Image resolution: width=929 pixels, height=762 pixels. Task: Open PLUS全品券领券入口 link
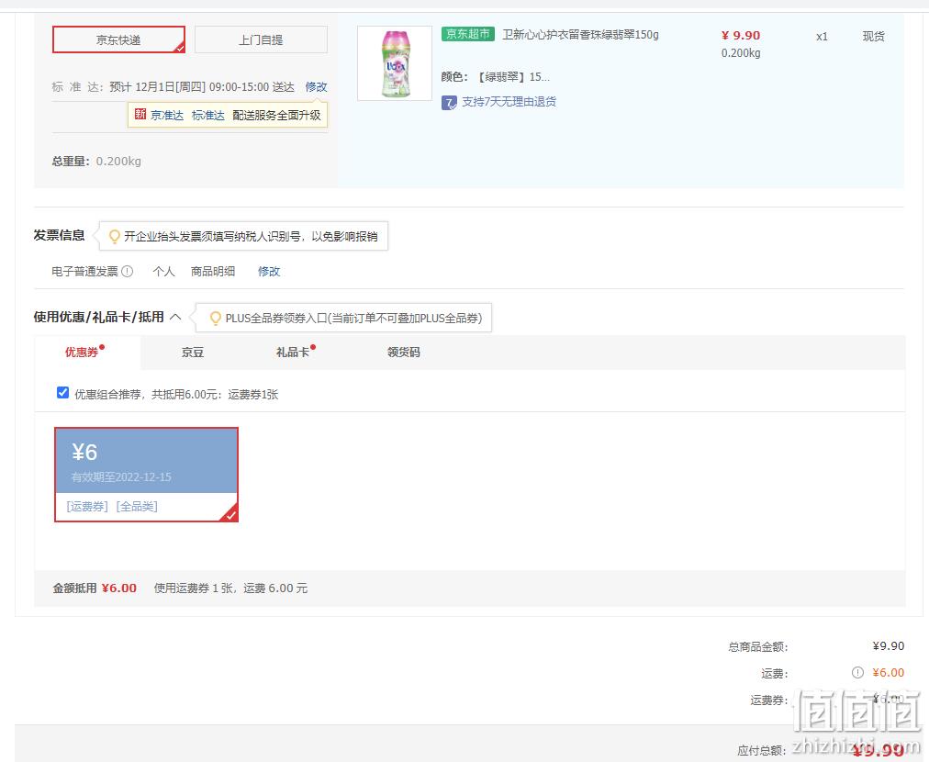click(x=353, y=319)
